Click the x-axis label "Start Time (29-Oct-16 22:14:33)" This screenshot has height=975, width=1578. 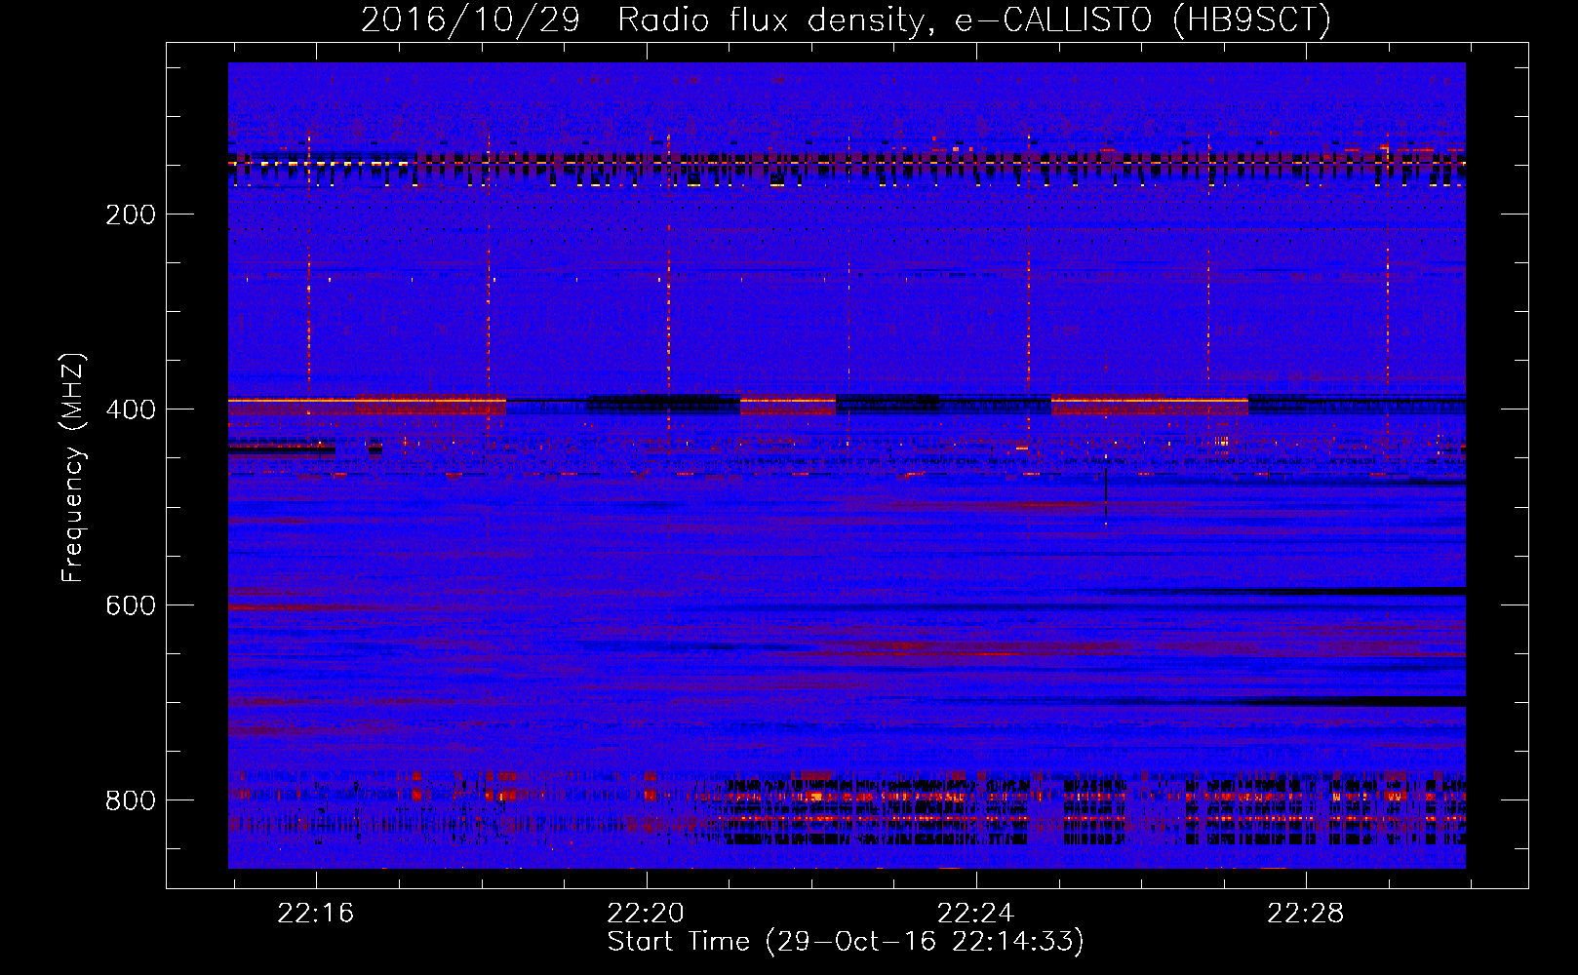[846, 942]
